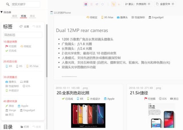The height and width of the screenshot is (130, 183).
Task: Click the 外观设计 tag in sidebar
Action: pos(12,91)
